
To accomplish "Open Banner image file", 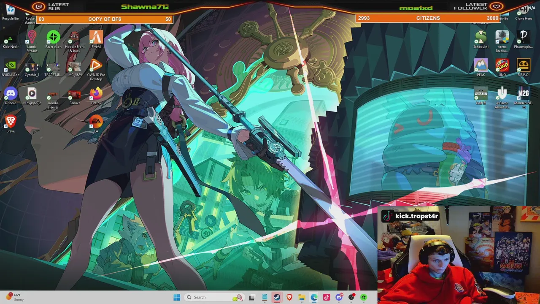I will pyautogui.click(x=75, y=97).
